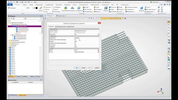The height and width of the screenshot is (100, 178).
Task: Switch to the Листовой металл ribbon tab
Action: [84, 5]
